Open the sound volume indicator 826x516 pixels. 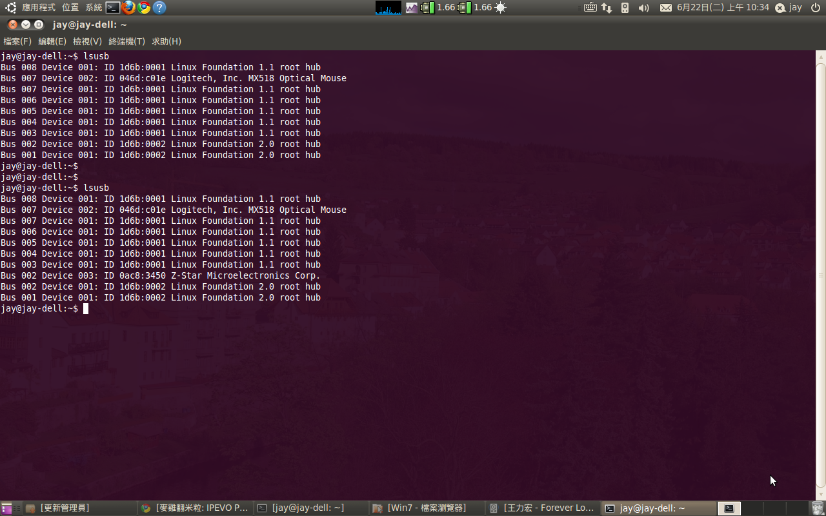click(643, 8)
